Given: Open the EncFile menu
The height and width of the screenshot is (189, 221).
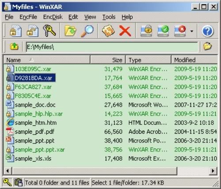Looking at the screenshot, I should [28, 17].
